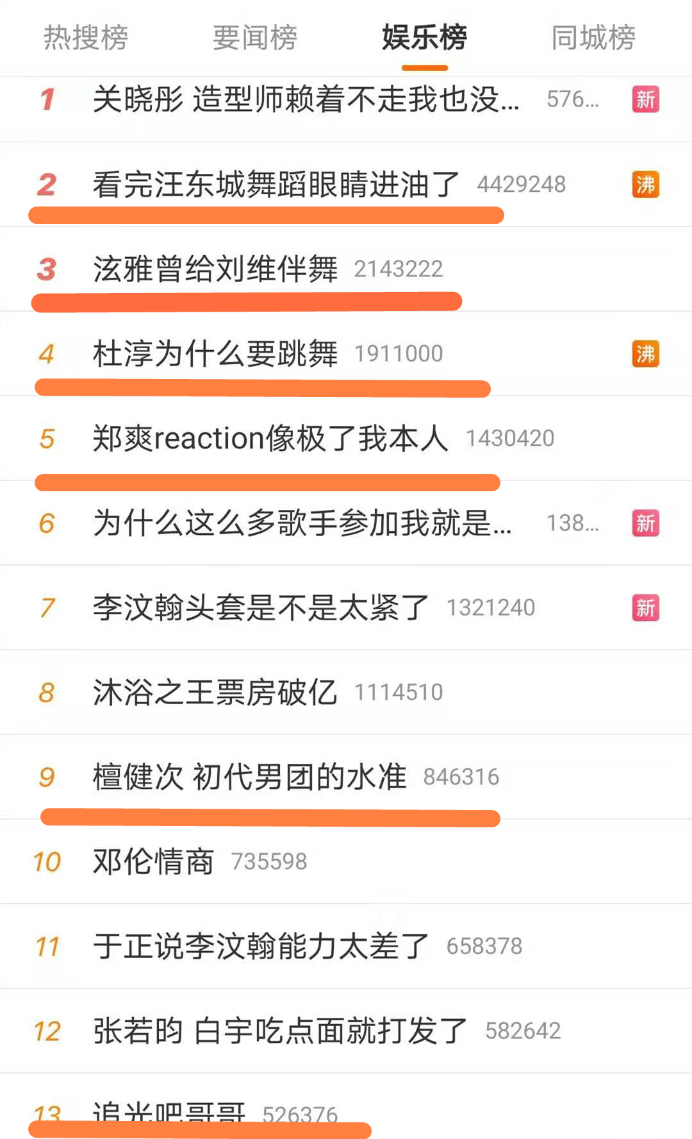Viewport: 692px width, 1139px height.
Task: Open 张若昀 白宇吃点面就打发了 topic
Action: click(x=279, y=1031)
